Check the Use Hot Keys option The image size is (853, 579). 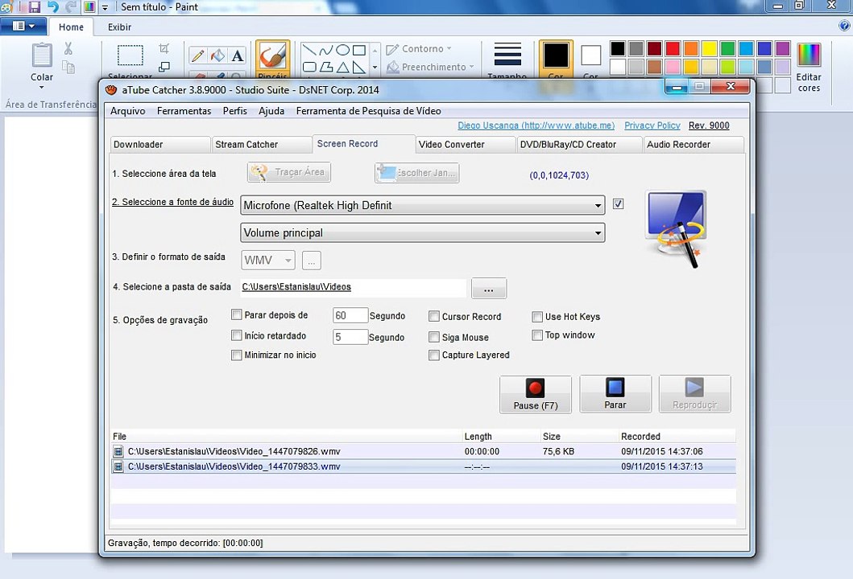pyautogui.click(x=537, y=316)
